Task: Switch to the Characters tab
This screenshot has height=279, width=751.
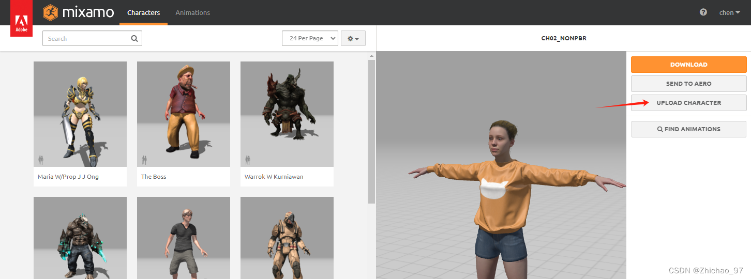Action: 143,12
